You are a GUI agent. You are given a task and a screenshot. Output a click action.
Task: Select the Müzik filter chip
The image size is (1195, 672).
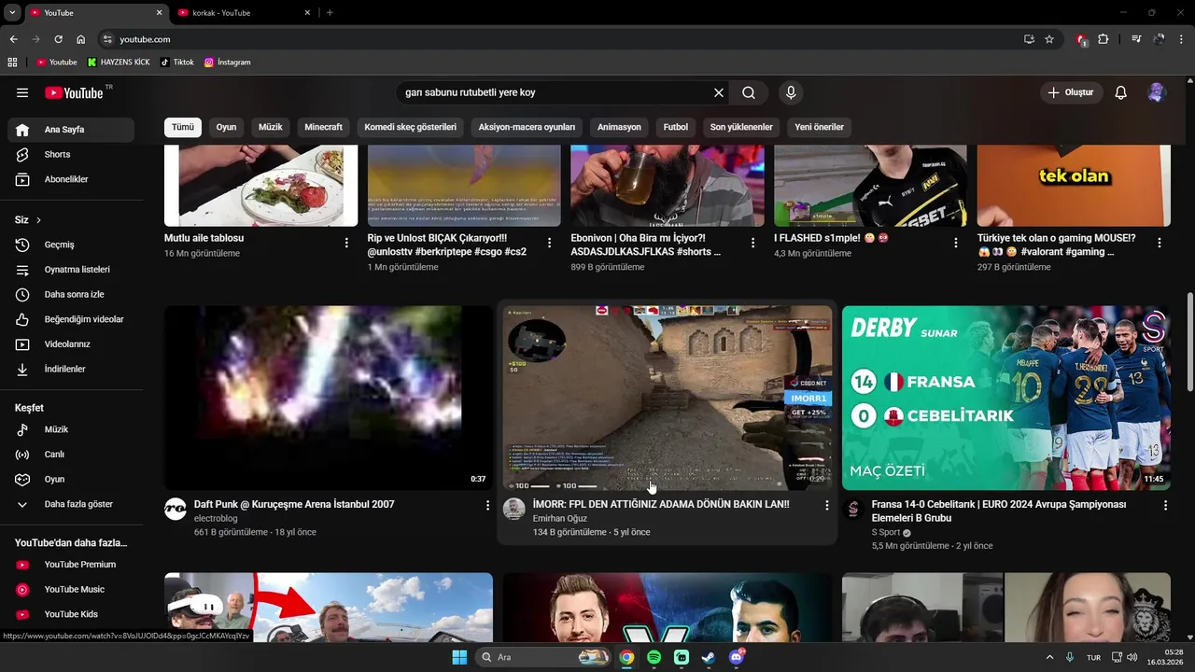[x=271, y=127]
